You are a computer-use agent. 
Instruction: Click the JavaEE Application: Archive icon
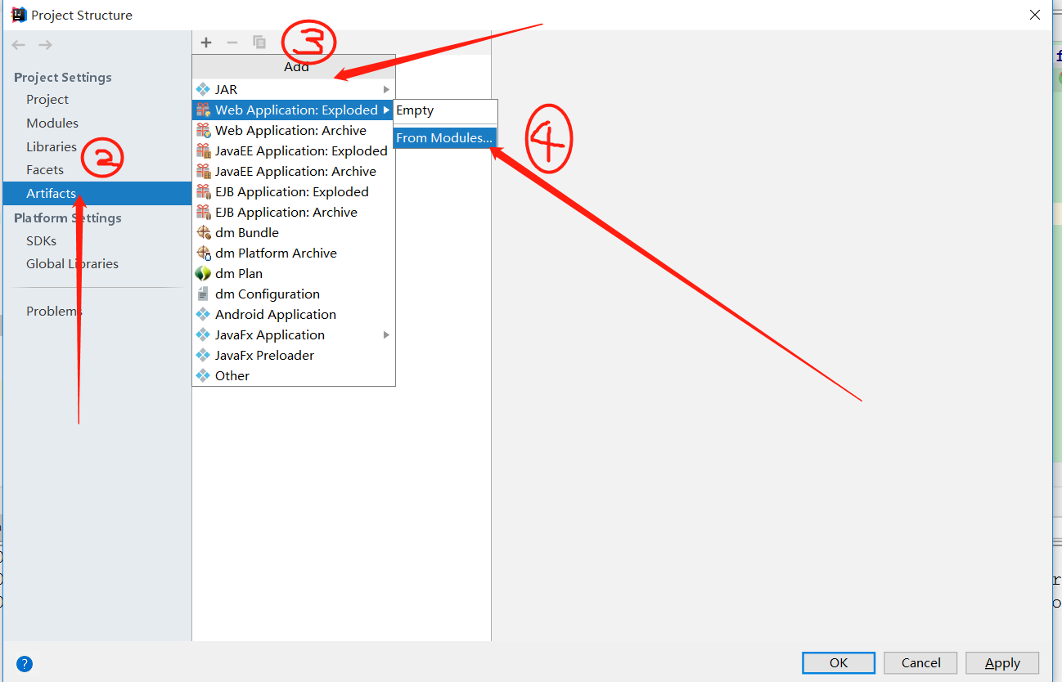coord(203,171)
